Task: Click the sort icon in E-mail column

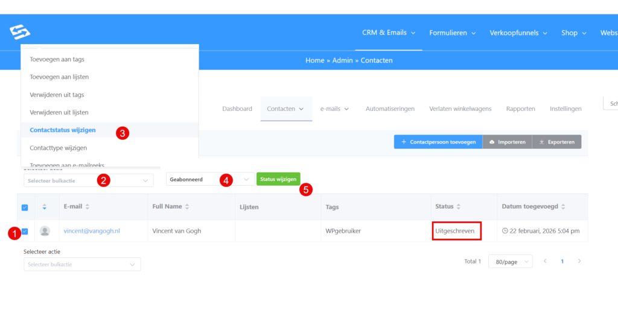Action: 88,207
